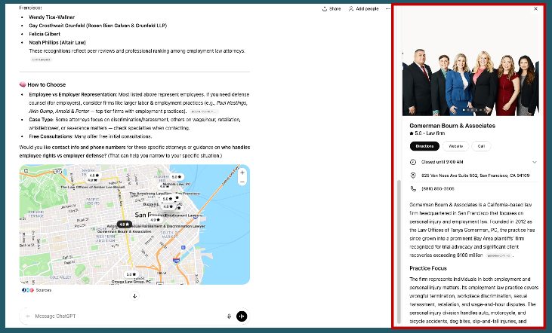Type in the Message ChatGPT field
Screen dimensions: 552x333
[121, 316]
